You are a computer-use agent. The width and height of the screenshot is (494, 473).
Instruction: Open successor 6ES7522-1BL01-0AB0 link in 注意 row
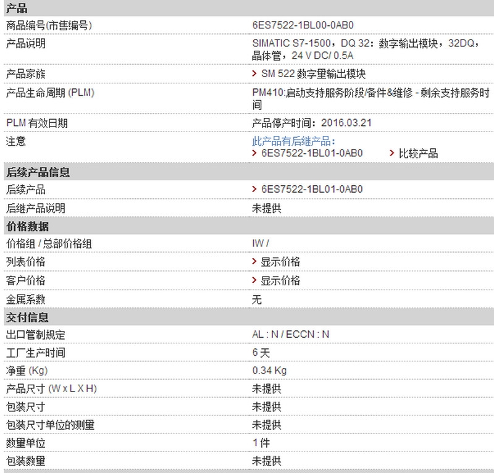(x=312, y=154)
